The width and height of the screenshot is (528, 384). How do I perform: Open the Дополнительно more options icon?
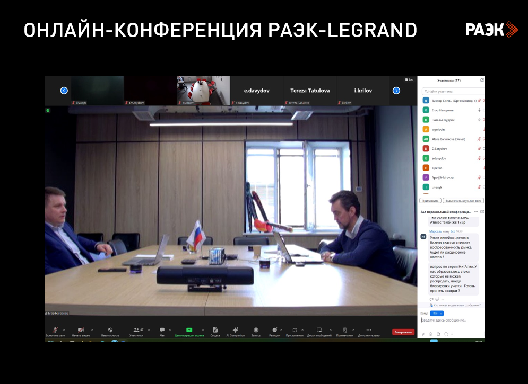click(x=369, y=330)
